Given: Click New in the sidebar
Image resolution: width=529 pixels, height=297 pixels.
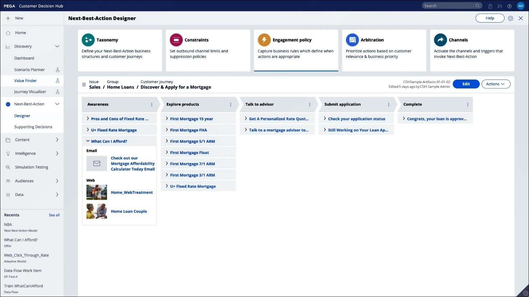Looking at the screenshot, I should 19,18.
